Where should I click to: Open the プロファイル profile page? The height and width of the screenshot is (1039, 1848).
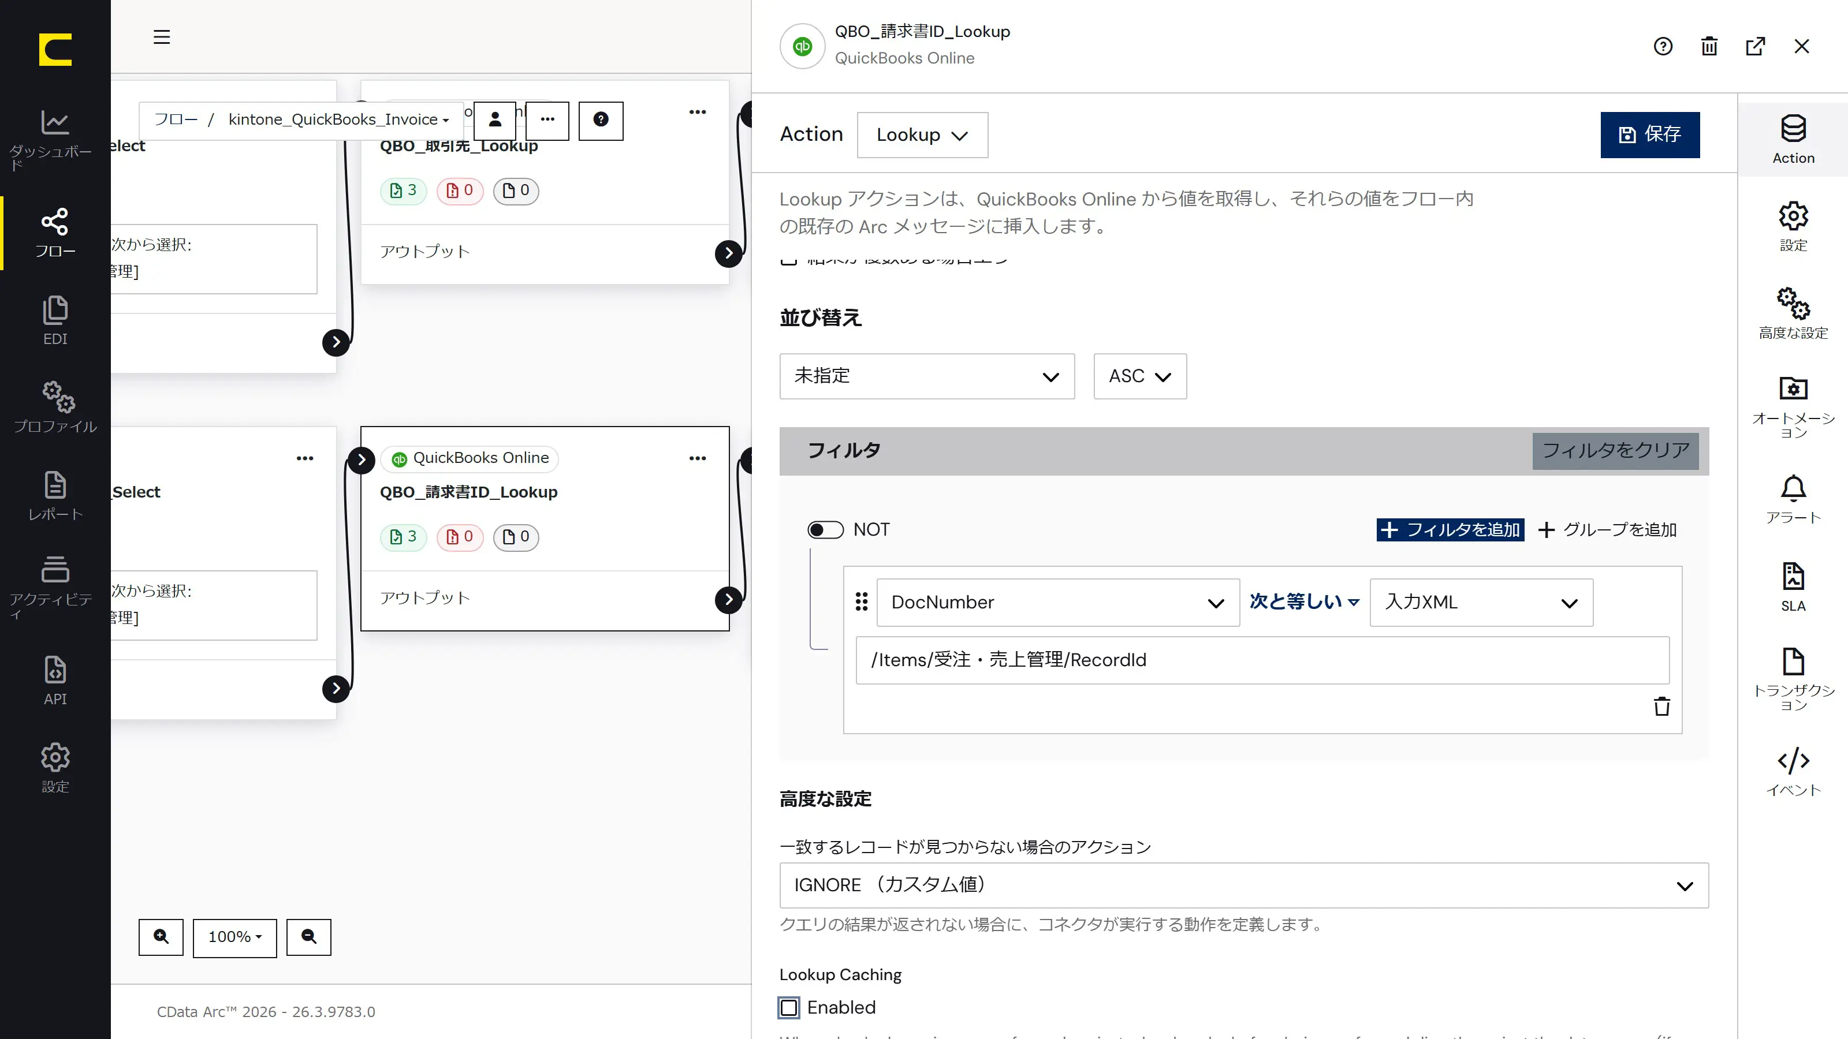55,408
